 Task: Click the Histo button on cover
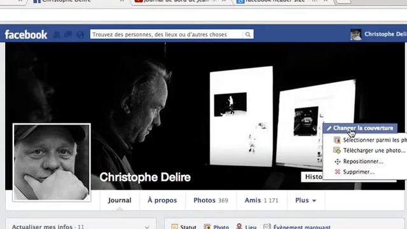click(x=312, y=177)
